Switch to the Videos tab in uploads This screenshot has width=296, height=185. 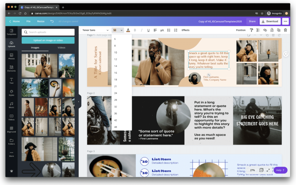pyautogui.click(x=61, y=48)
